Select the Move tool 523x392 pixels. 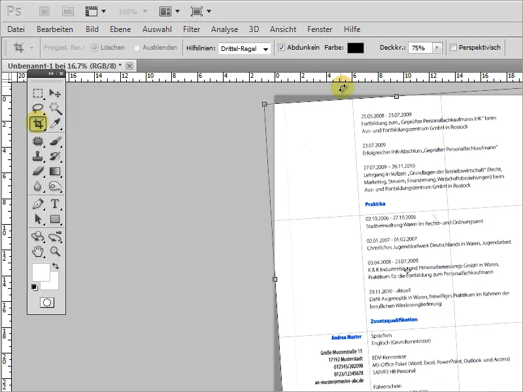55,93
